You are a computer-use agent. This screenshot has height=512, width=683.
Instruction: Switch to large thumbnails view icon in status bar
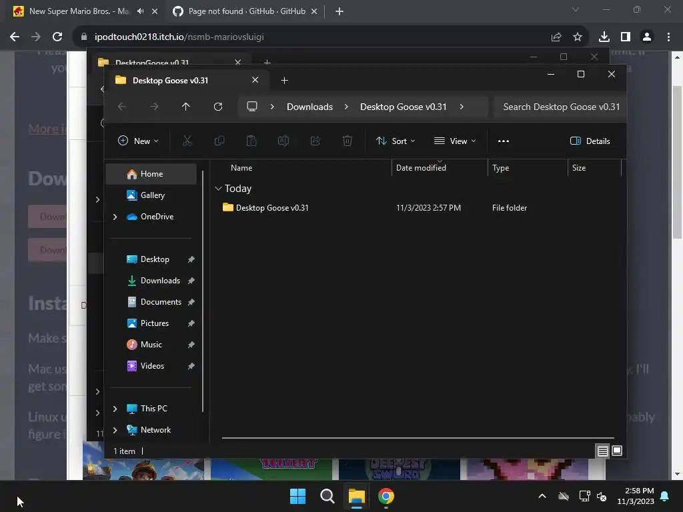coord(617,451)
